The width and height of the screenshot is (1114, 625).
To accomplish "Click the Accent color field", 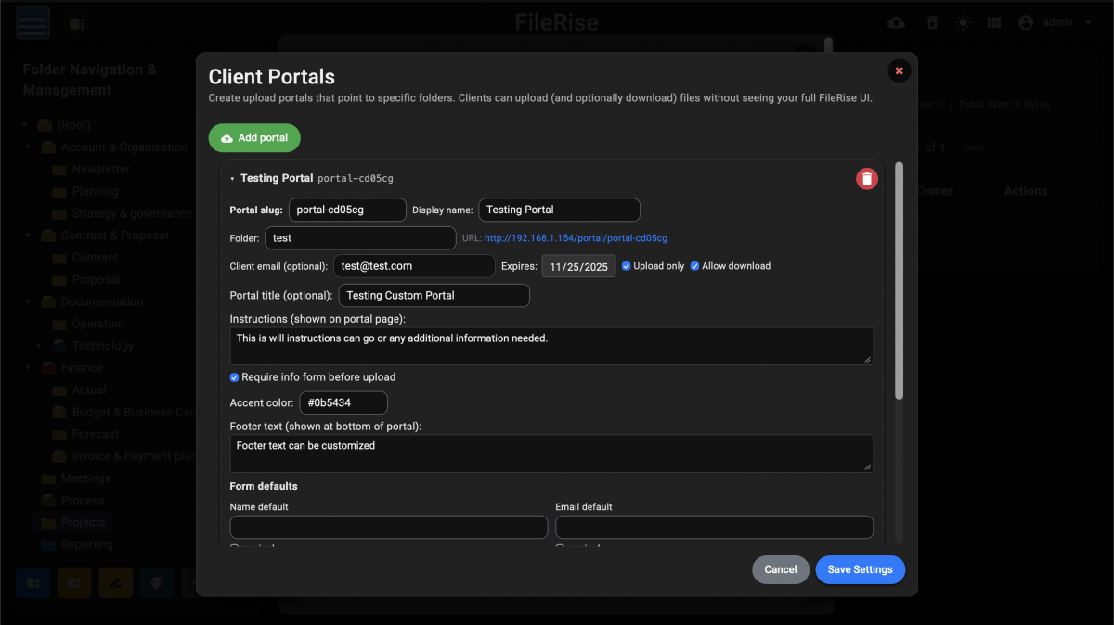I will [343, 403].
